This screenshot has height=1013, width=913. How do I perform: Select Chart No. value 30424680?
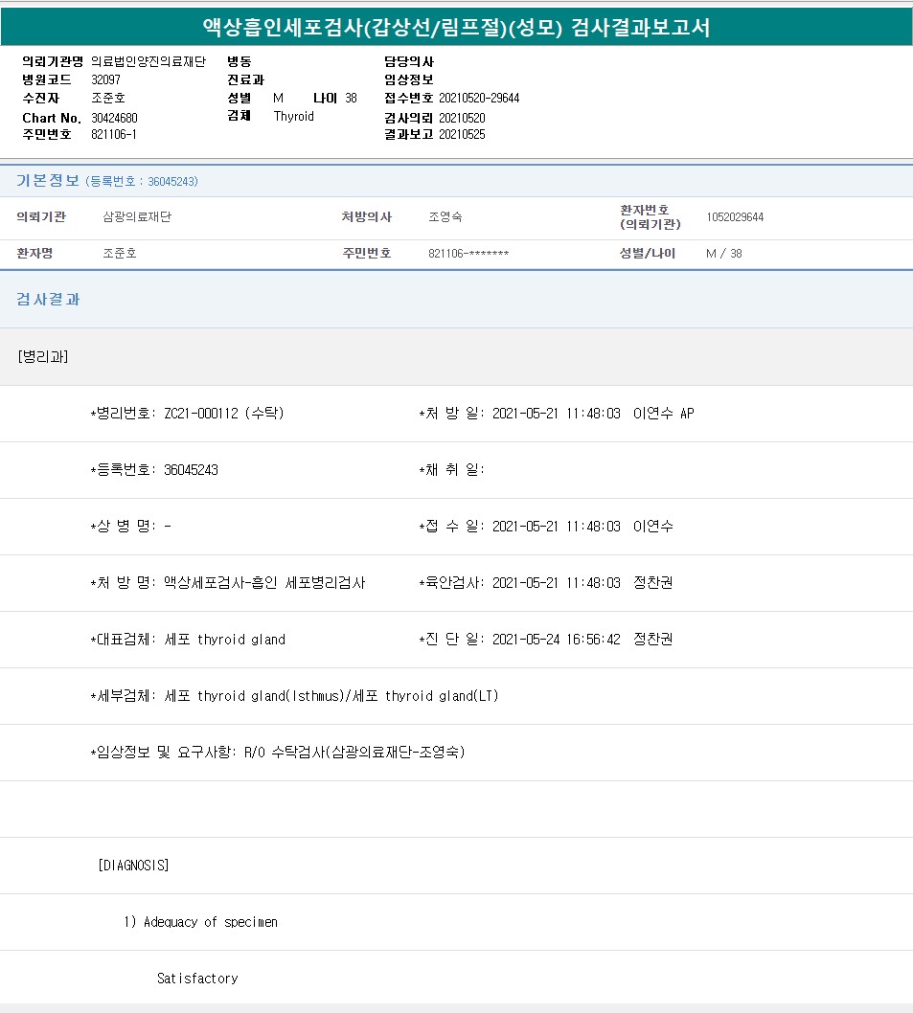[x=114, y=118]
